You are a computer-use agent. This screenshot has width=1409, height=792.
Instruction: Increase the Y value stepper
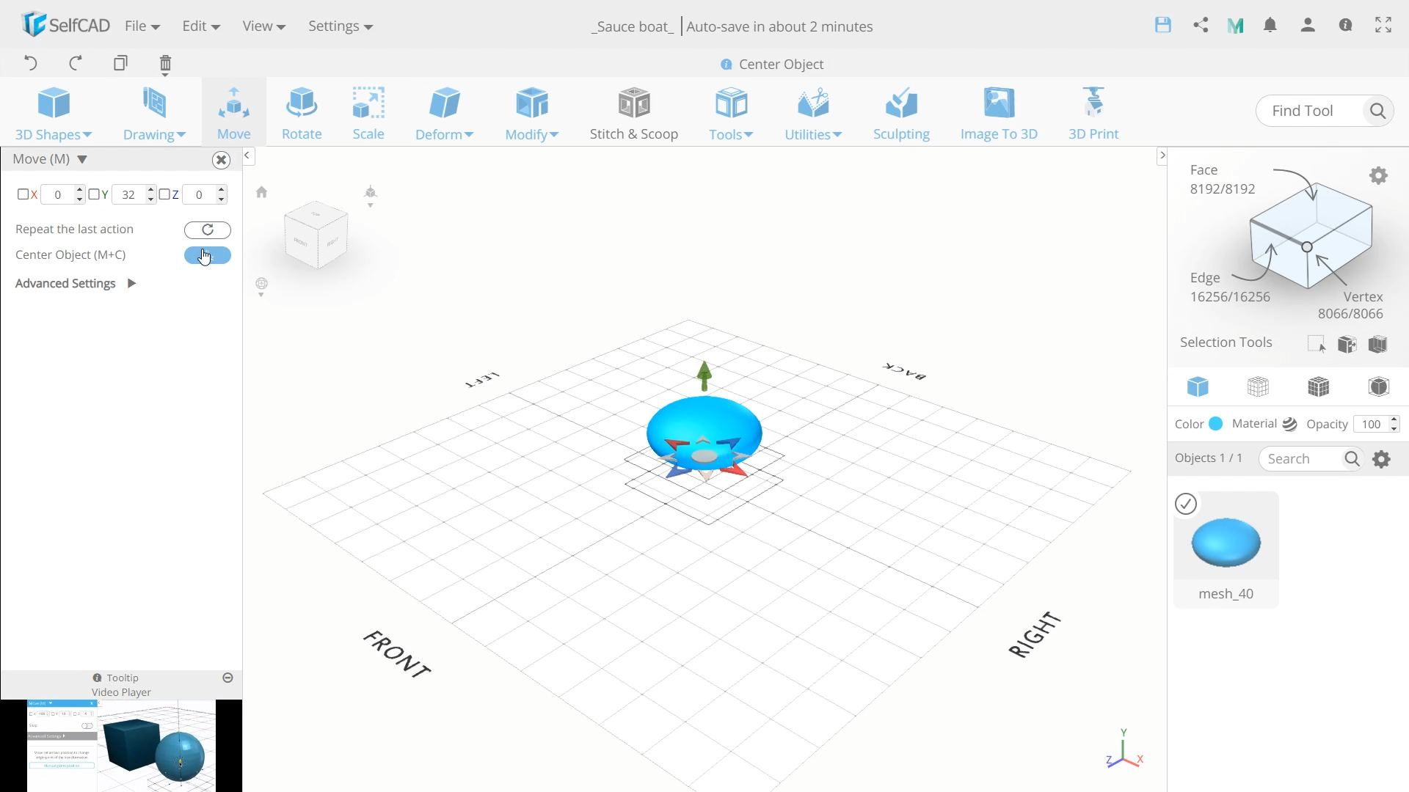pyautogui.click(x=150, y=190)
